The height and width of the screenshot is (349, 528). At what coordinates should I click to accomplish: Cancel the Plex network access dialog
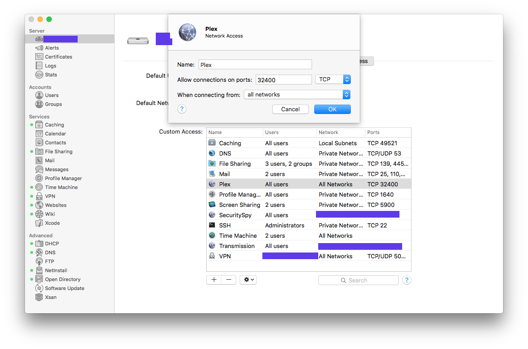(290, 109)
